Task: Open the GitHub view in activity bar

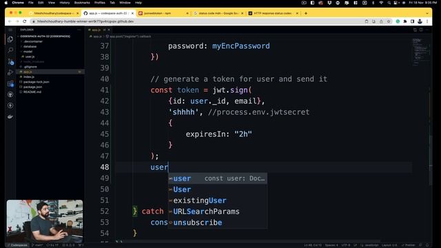Action: [10, 94]
